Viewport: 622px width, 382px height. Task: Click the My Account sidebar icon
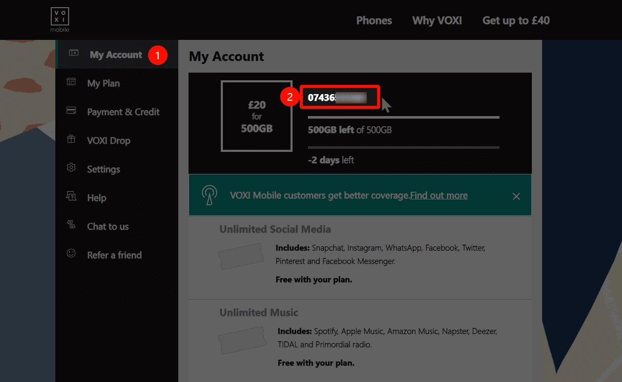click(x=74, y=53)
